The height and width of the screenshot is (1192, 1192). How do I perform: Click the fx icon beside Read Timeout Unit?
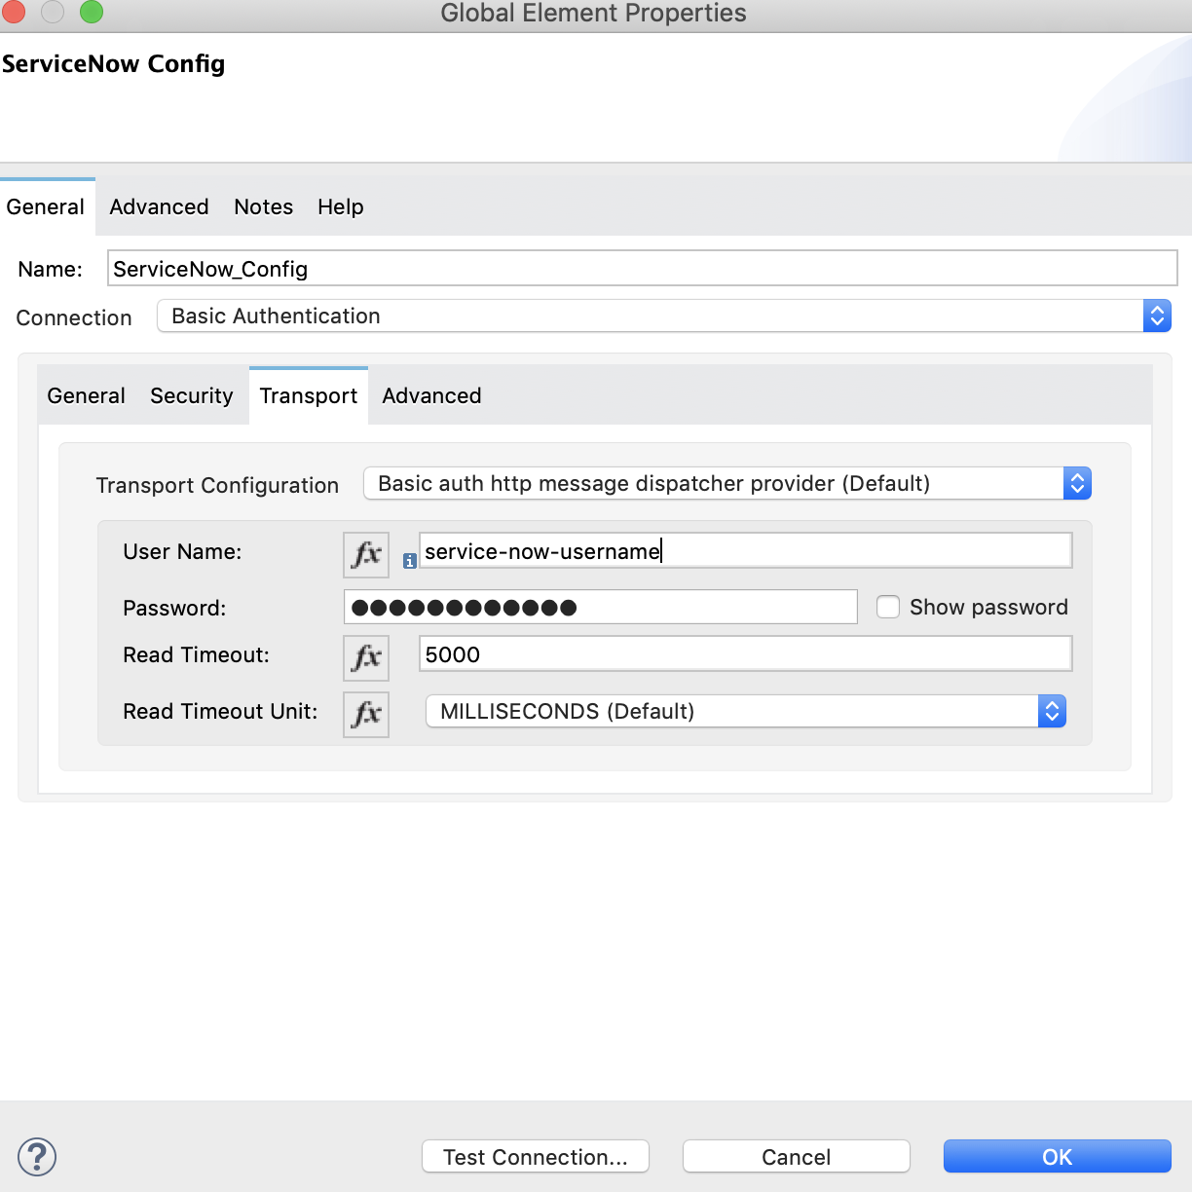pos(365,714)
